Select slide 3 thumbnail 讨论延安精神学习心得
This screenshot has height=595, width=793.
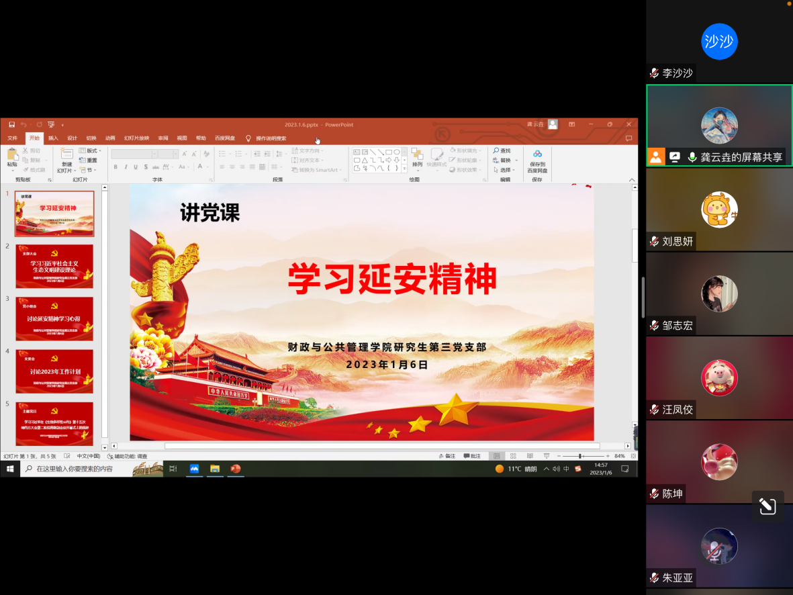(x=54, y=319)
